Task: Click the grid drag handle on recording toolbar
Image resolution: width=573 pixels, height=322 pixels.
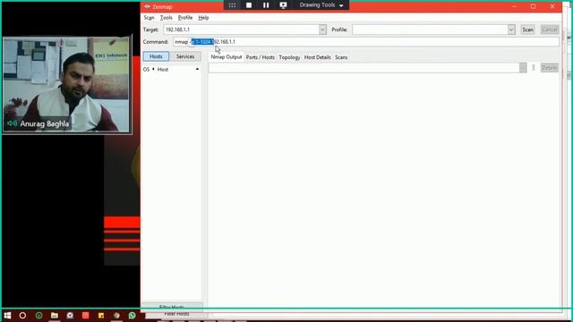Action: point(232,5)
